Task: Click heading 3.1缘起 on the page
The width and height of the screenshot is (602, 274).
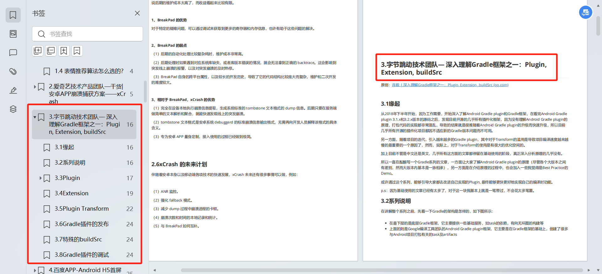Action: 390,104
